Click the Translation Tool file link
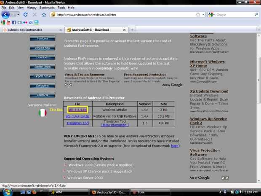The width and height of the screenshot is (261, 196). pos(77,123)
